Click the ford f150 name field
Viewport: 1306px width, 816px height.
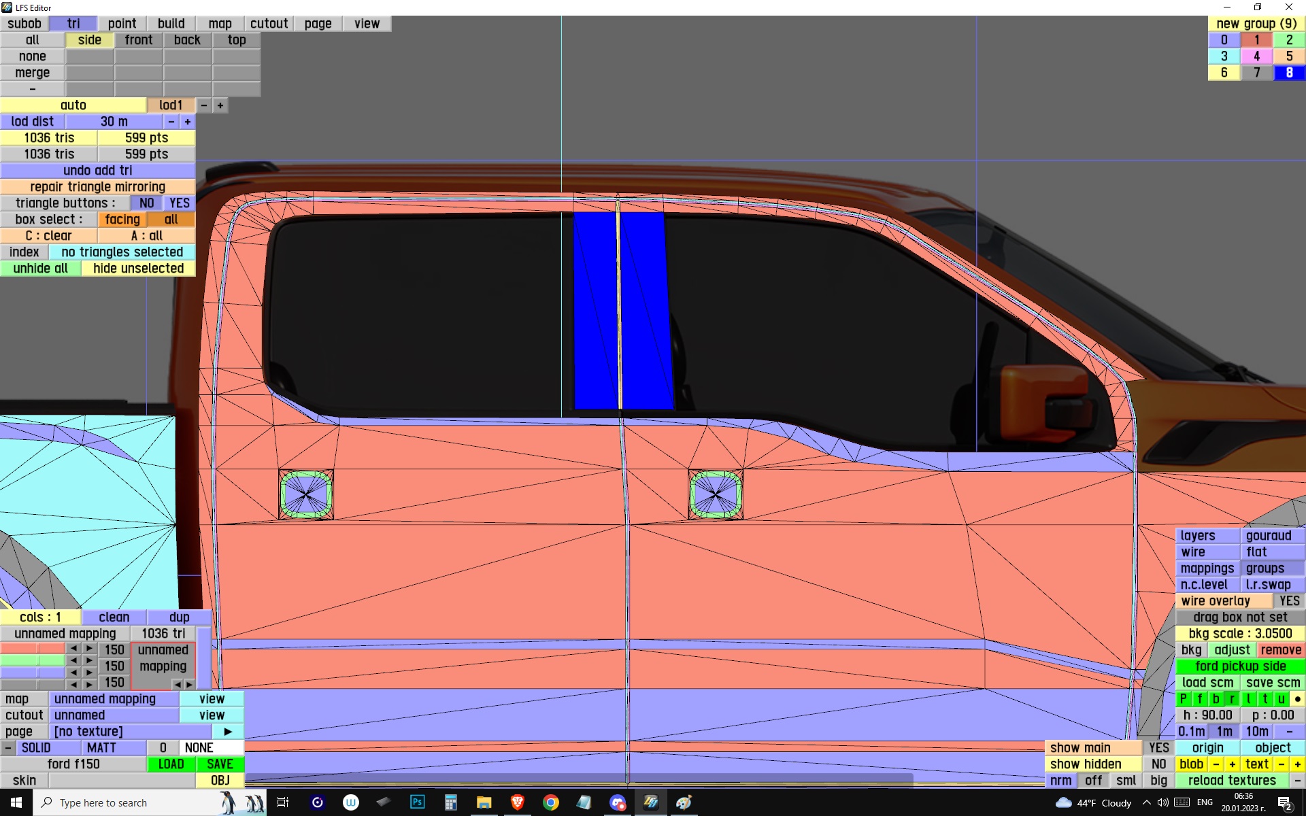pos(73,764)
